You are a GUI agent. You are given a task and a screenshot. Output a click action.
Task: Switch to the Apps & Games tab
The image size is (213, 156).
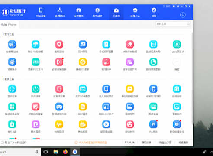point(60,13)
